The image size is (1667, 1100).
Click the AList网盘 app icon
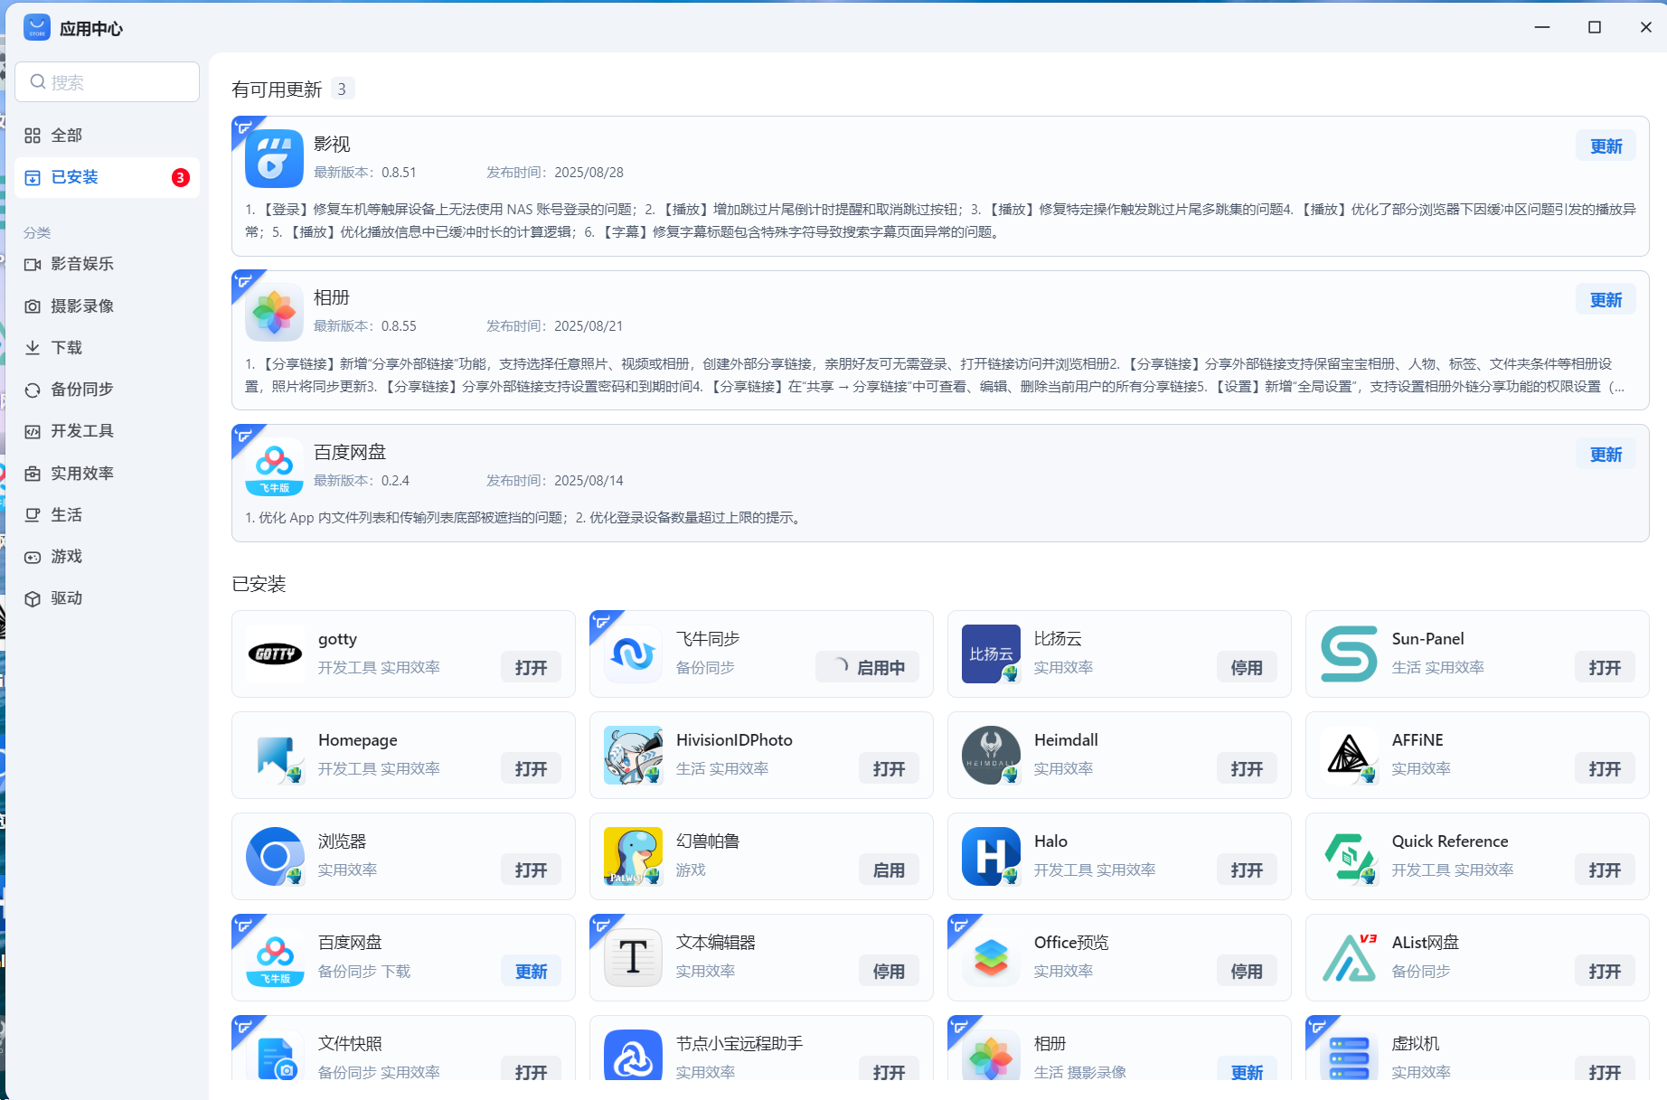pos(1349,957)
